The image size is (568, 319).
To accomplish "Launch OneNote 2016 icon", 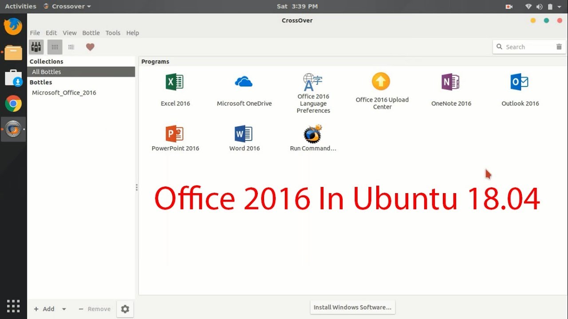I will 450,82.
